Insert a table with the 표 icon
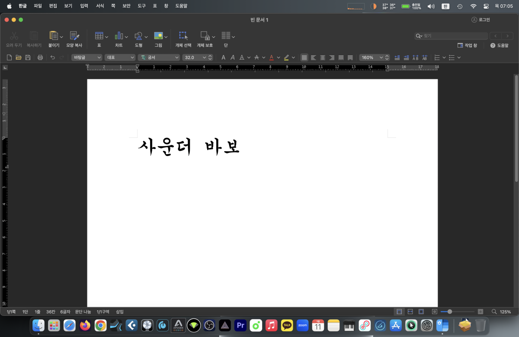Screen dimensions: 519x337 [x=99, y=36]
